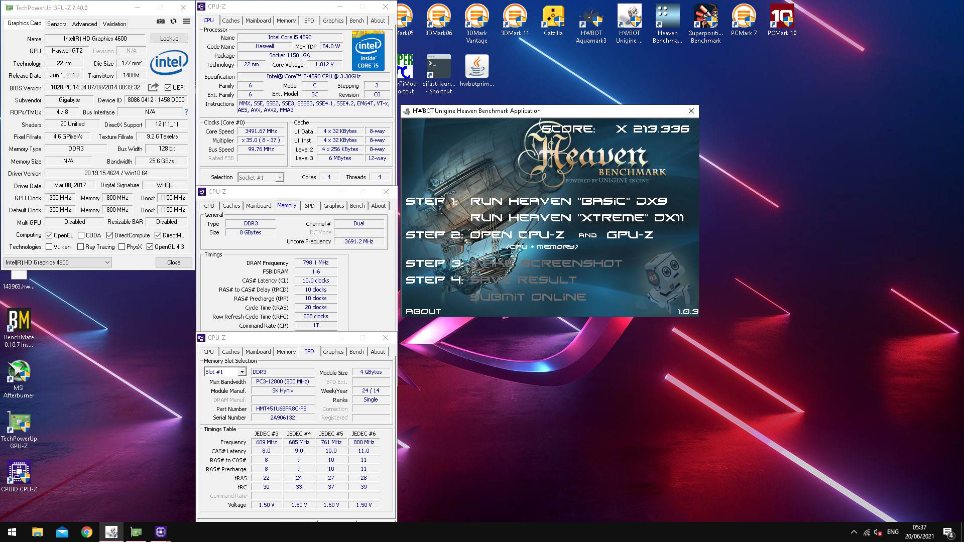The width and height of the screenshot is (964, 542).
Task: Open Superposition Benchmark desktop icon
Action: point(705,24)
